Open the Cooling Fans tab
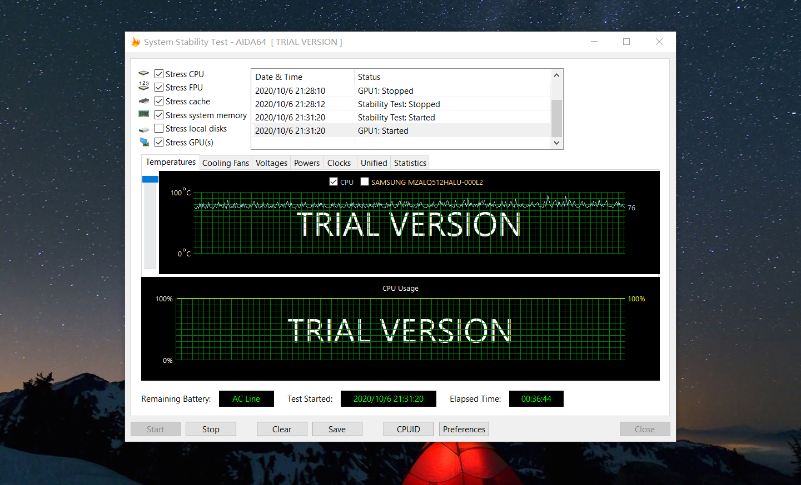This screenshot has width=801, height=485. [226, 163]
